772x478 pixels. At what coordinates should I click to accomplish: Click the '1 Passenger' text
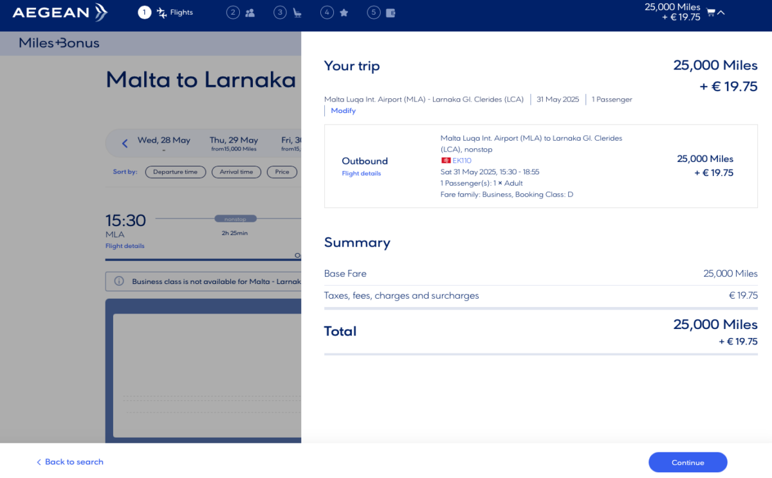(x=612, y=100)
